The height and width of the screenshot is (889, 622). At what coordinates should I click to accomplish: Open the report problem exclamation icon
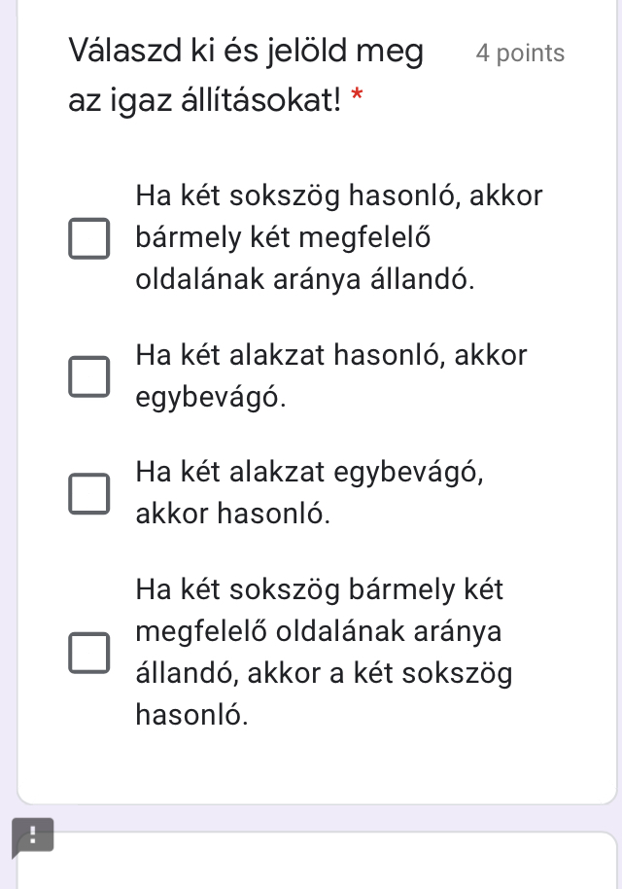(32, 836)
